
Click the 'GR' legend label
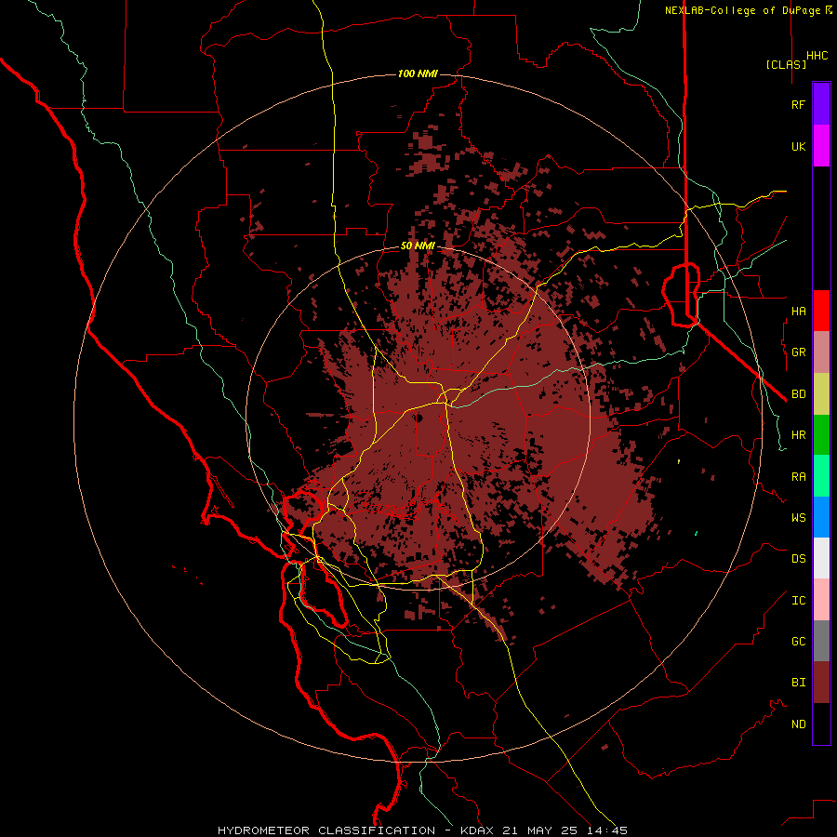click(798, 352)
